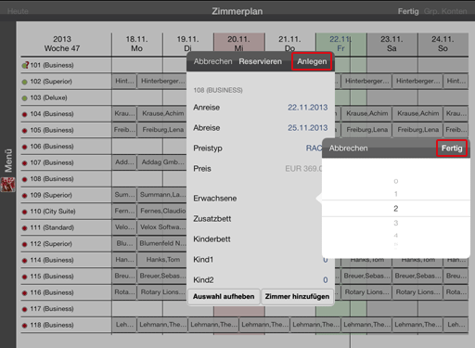Tap the red status dot of room 108
Viewport: 475px width, 348px height.
point(24,179)
